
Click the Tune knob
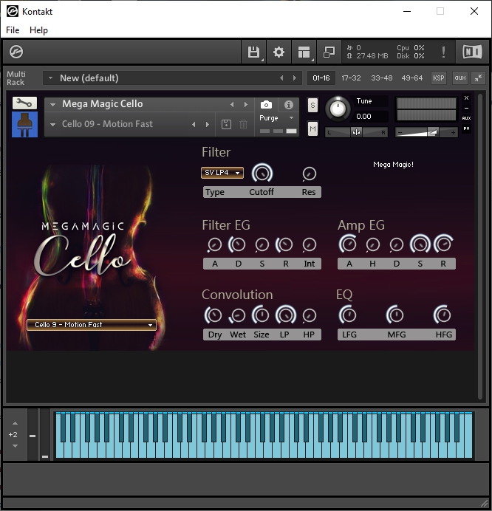pyautogui.click(x=338, y=109)
